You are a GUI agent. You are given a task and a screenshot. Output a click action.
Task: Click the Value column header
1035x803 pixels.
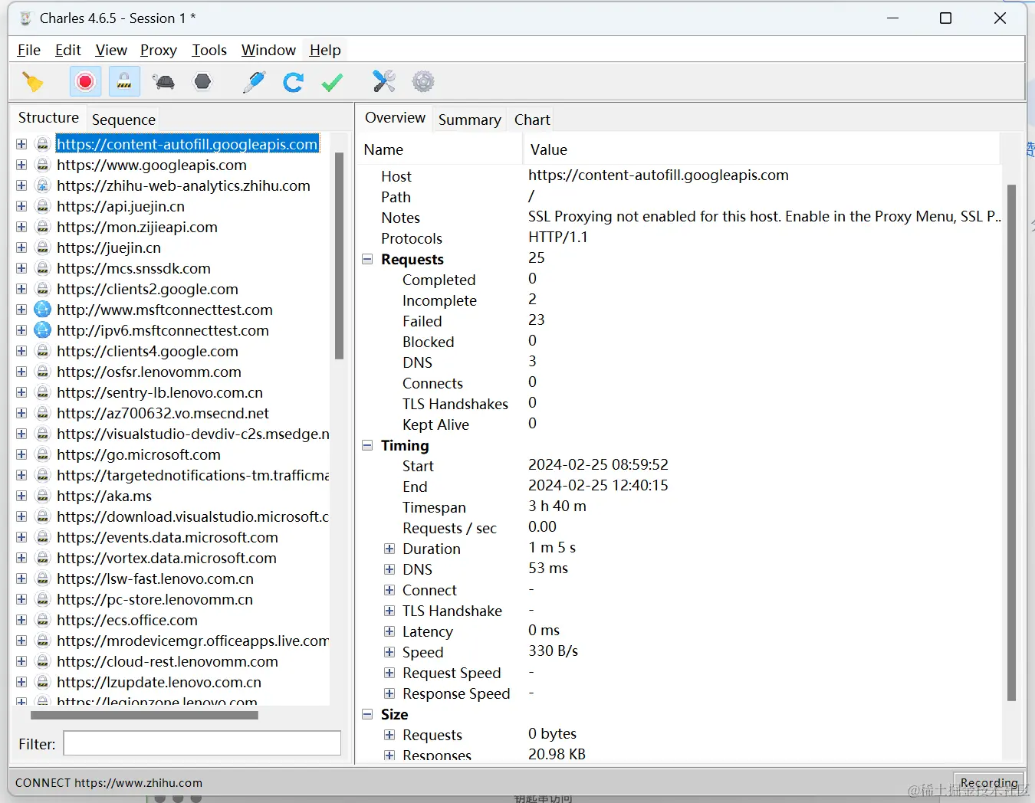click(x=762, y=149)
